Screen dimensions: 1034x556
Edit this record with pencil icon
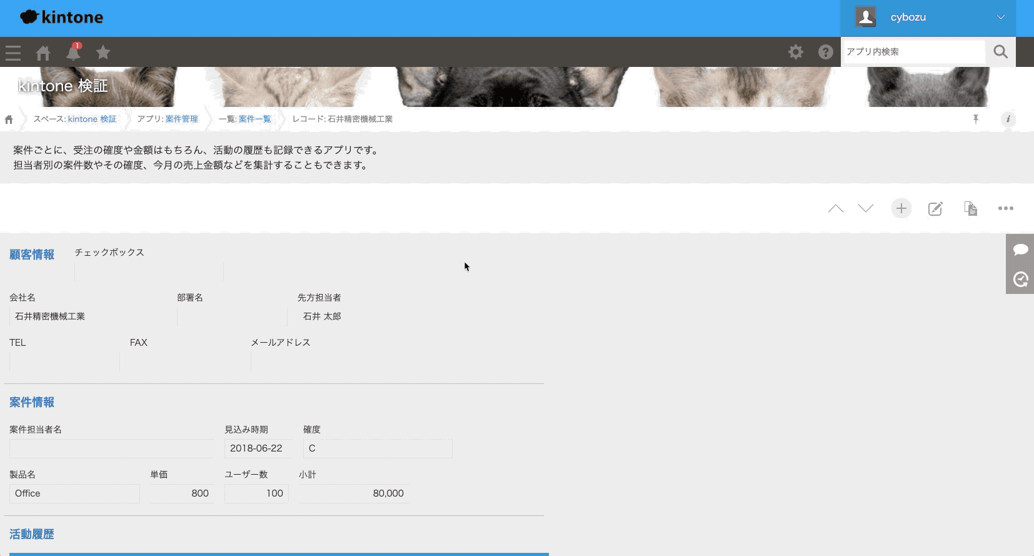click(x=935, y=208)
